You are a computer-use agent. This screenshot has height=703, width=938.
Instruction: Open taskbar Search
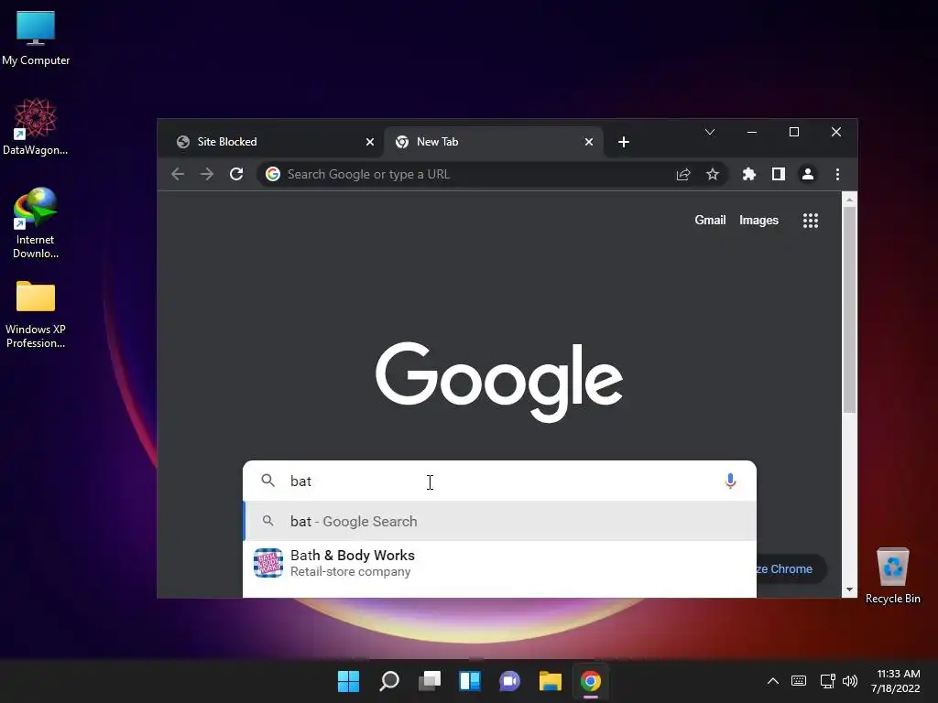(388, 681)
